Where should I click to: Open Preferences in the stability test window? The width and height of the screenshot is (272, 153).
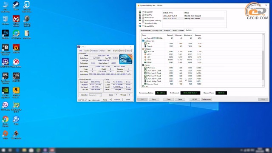(x=206, y=99)
